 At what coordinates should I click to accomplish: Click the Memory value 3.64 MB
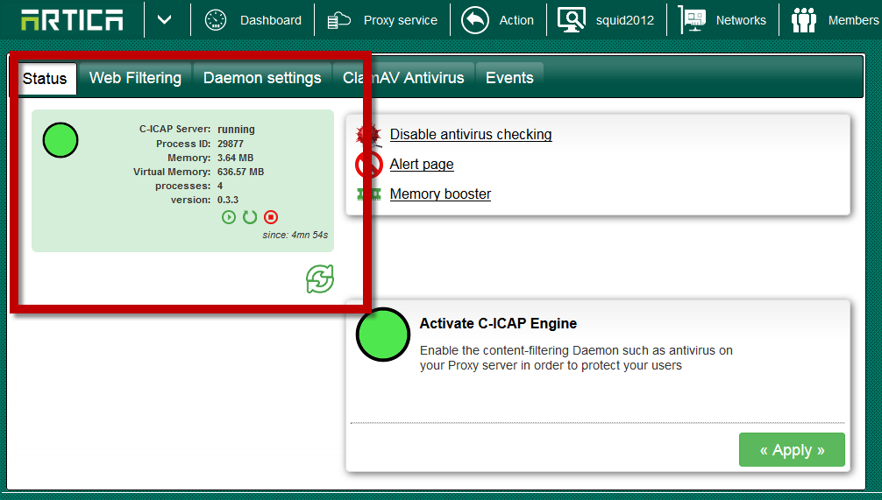236,158
